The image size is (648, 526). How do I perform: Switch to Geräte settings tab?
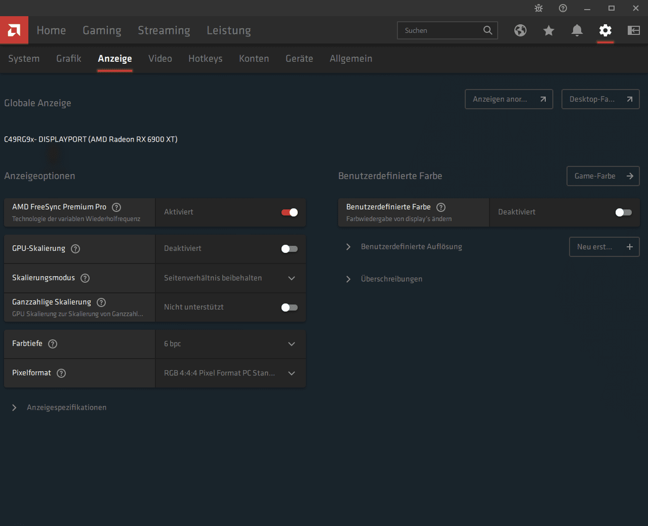pos(299,59)
